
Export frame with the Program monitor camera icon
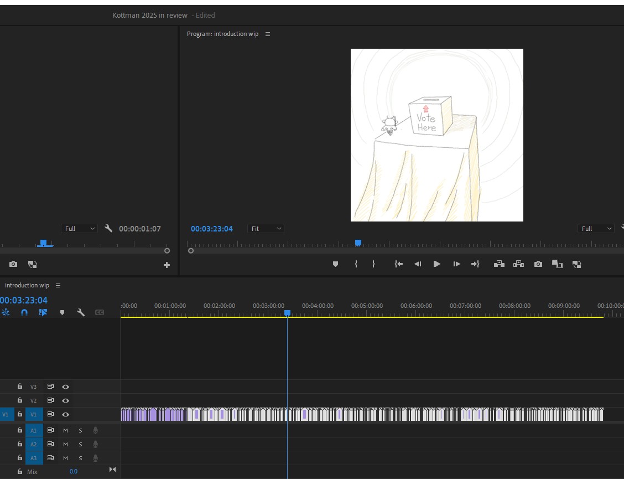click(538, 264)
